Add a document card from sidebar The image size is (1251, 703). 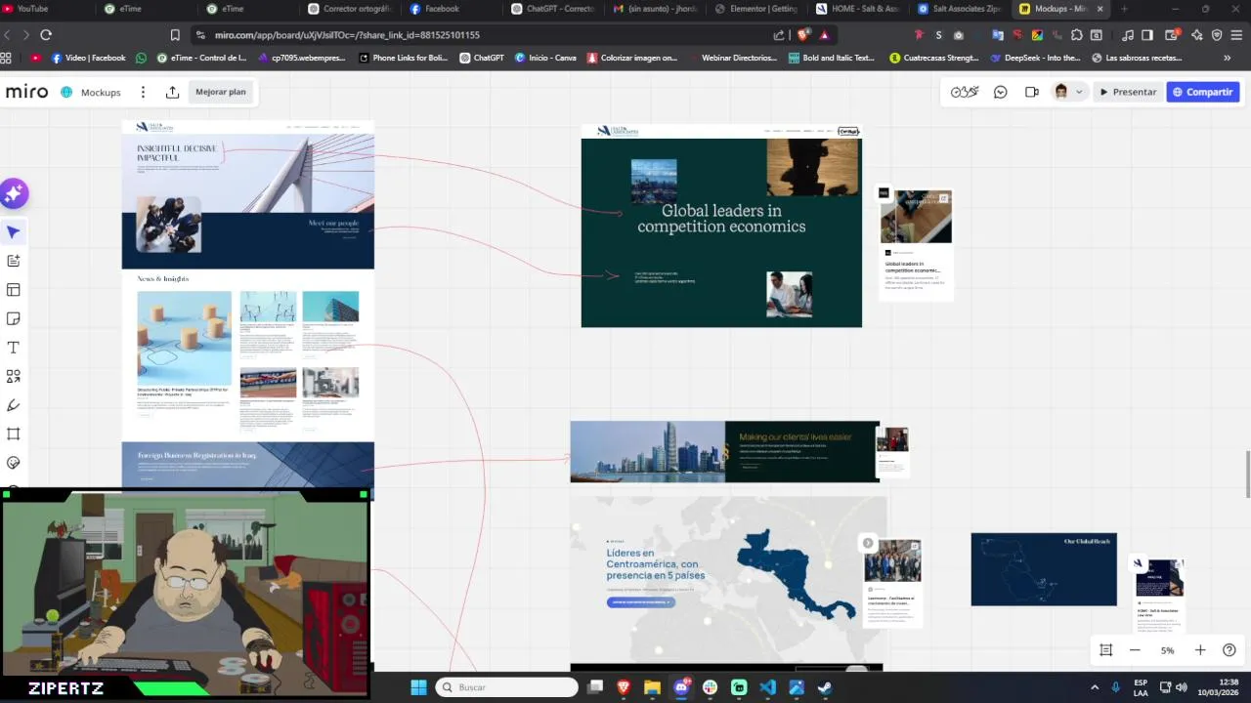pos(14,261)
